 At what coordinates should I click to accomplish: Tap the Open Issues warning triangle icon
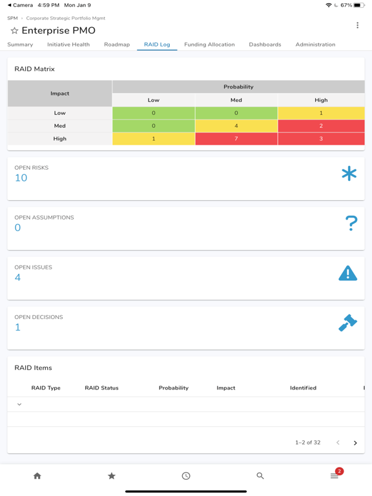click(347, 273)
